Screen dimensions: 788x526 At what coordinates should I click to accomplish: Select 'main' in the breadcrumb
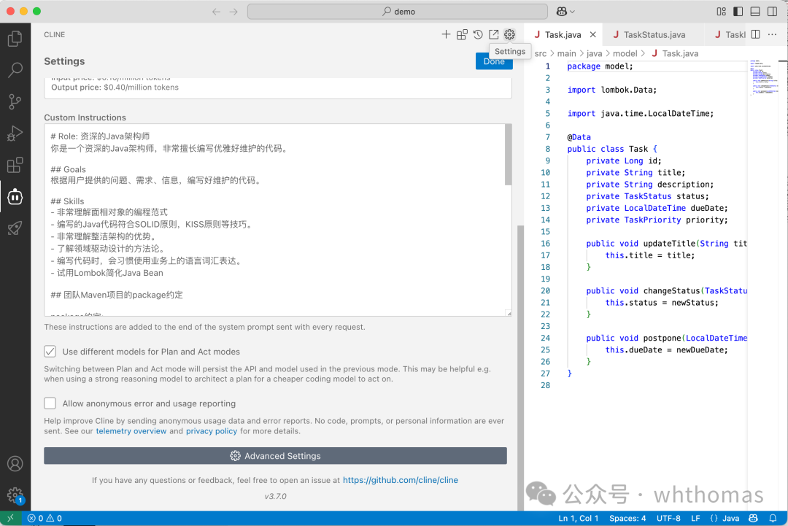[x=566, y=53]
